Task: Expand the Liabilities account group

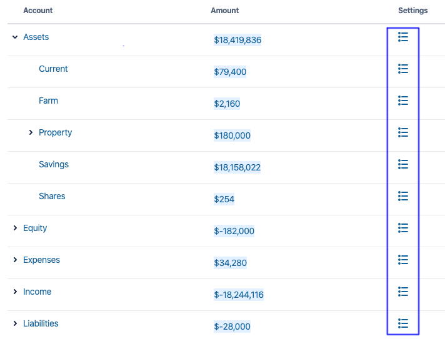Action: pyautogui.click(x=15, y=323)
